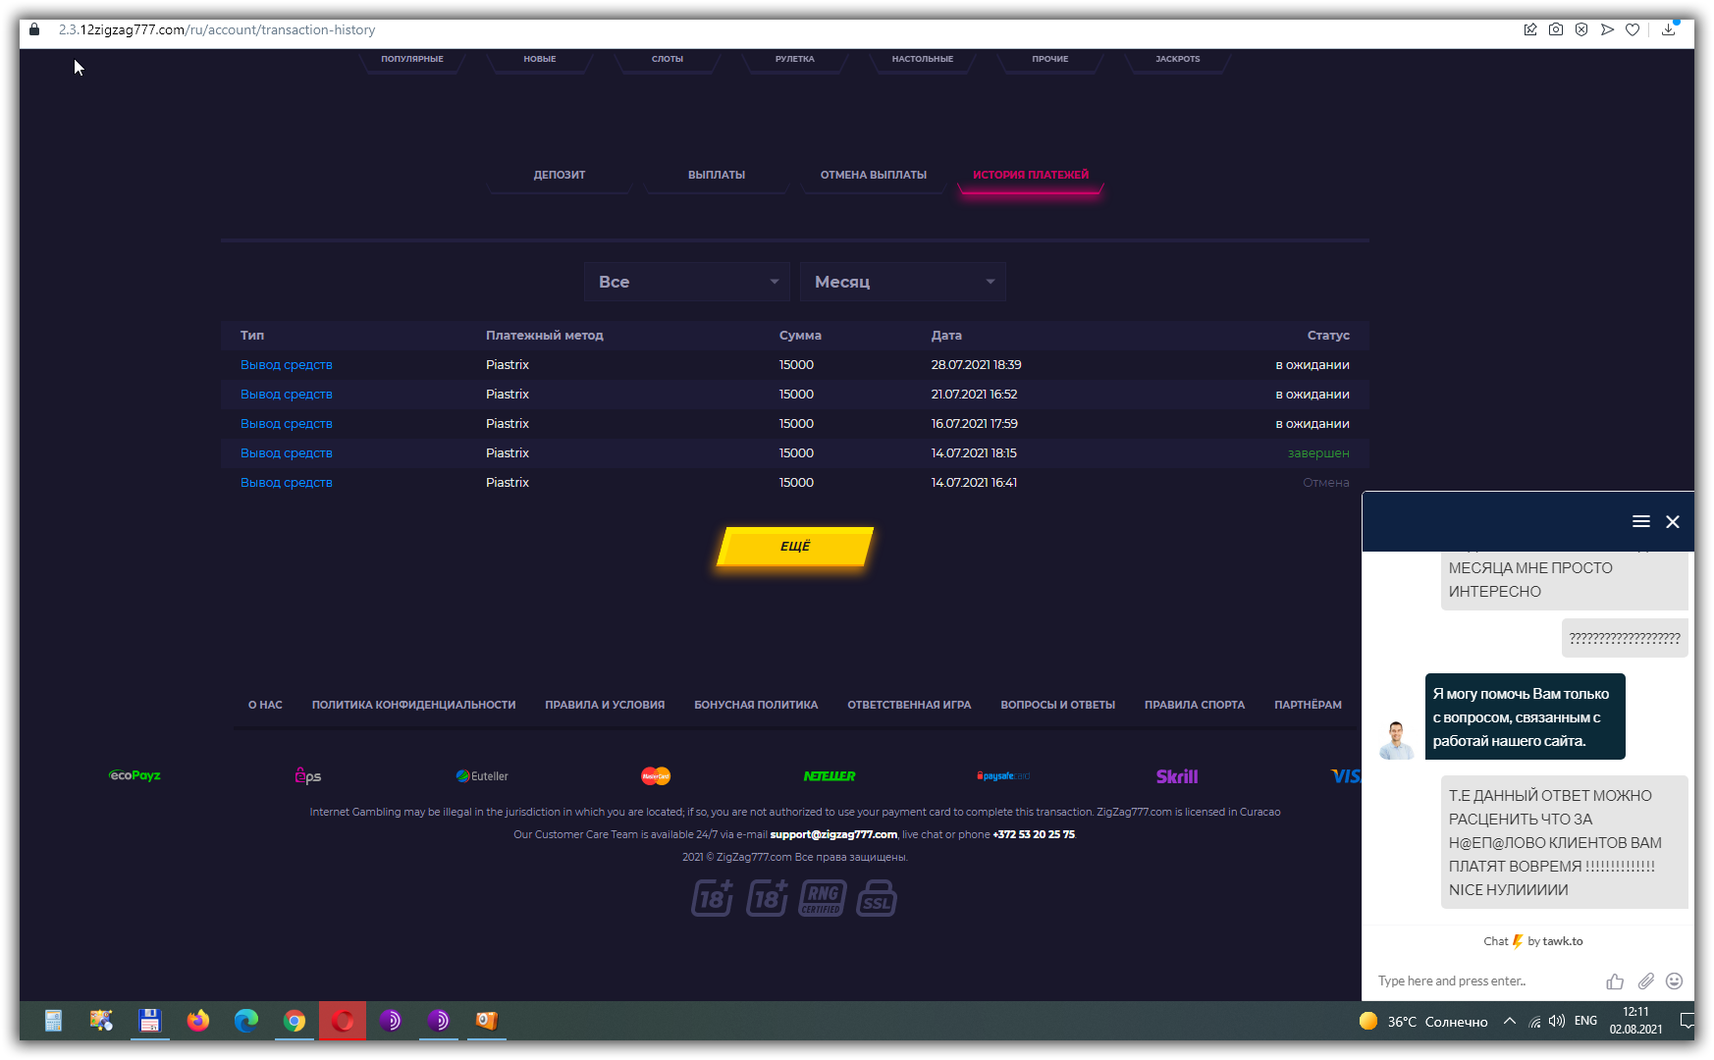Click the orange camera app taskbar icon
This screenshot has height=1060, width=1714.
(487, 1021)
